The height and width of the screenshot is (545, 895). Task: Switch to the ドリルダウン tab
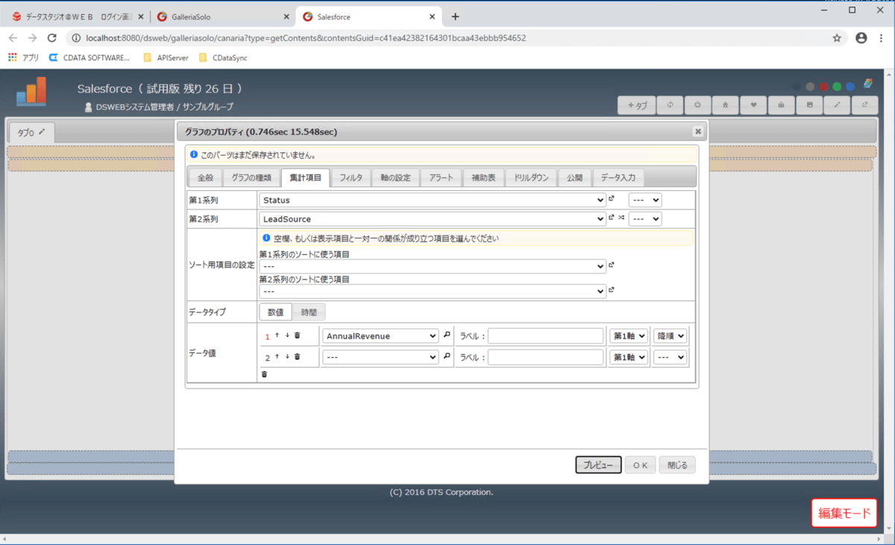531,178
